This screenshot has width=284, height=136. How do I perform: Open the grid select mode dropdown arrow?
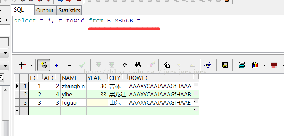coord(31,65)
